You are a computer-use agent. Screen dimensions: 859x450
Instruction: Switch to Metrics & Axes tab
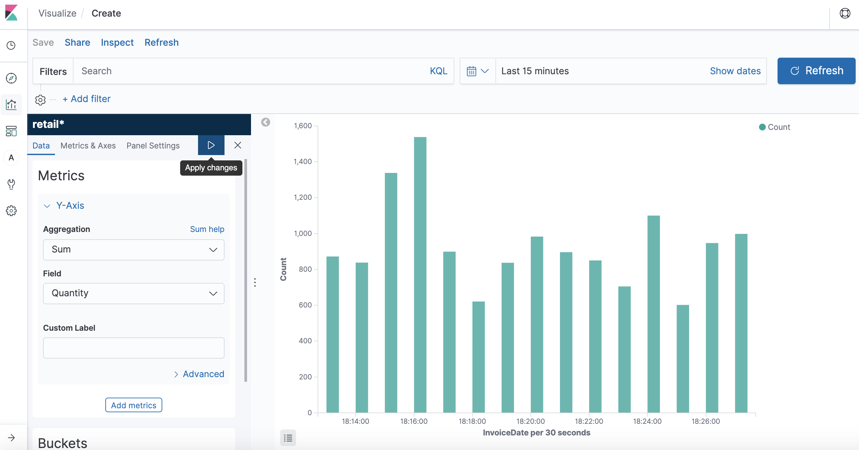pyautogui.click(x=88, y=145)
